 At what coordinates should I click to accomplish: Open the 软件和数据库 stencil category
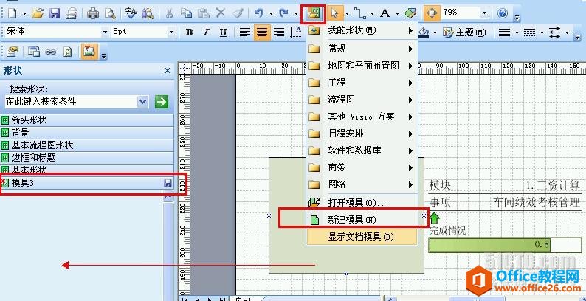pos(362,150)
